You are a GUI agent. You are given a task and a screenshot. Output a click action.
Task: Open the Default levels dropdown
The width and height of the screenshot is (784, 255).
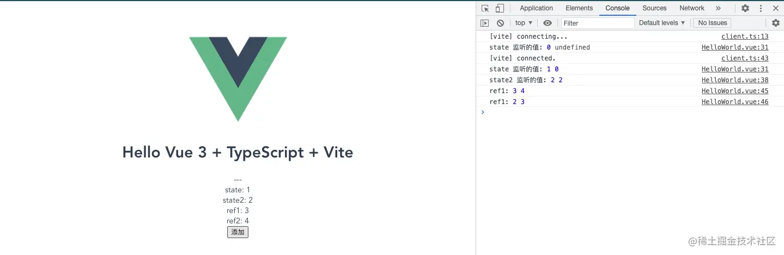662,23
